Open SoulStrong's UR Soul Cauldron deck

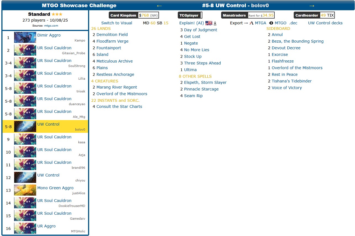pyautogui.click(x=54, y=61)
